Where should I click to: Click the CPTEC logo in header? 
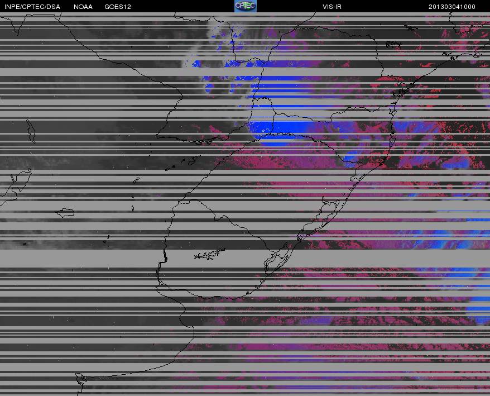[246, 6]
